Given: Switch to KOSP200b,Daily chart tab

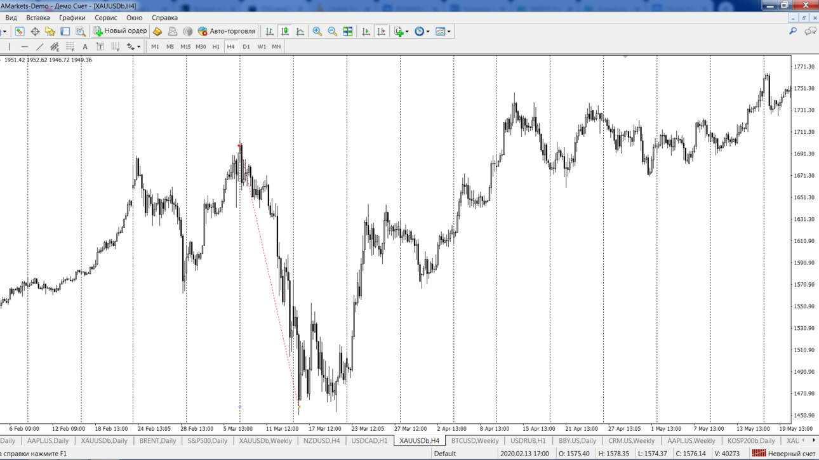Looking at the screenshot, I should 751,441.
